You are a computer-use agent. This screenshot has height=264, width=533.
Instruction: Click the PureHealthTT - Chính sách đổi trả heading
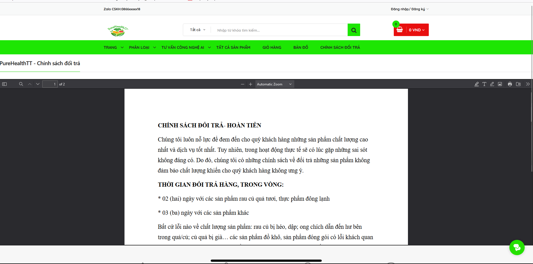(x=40, y=63)
